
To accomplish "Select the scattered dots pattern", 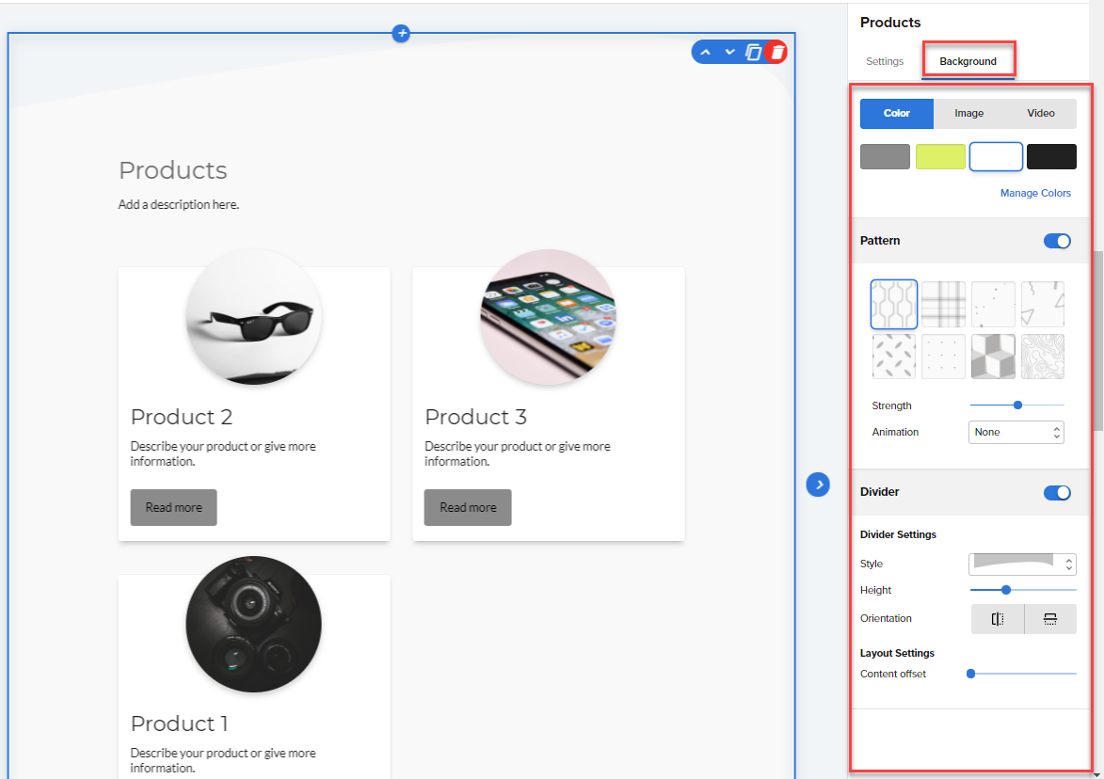I will 993,304.
